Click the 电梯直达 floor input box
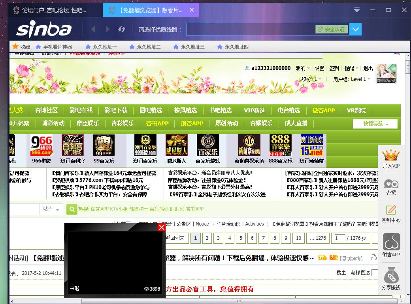Image resolution: width=411 pixels, height=304 pixels. point(375,272)
